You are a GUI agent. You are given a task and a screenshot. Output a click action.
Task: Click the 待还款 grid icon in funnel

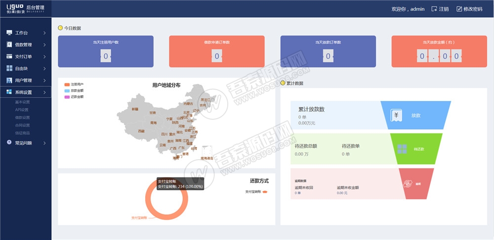click(x=402, y=148)
